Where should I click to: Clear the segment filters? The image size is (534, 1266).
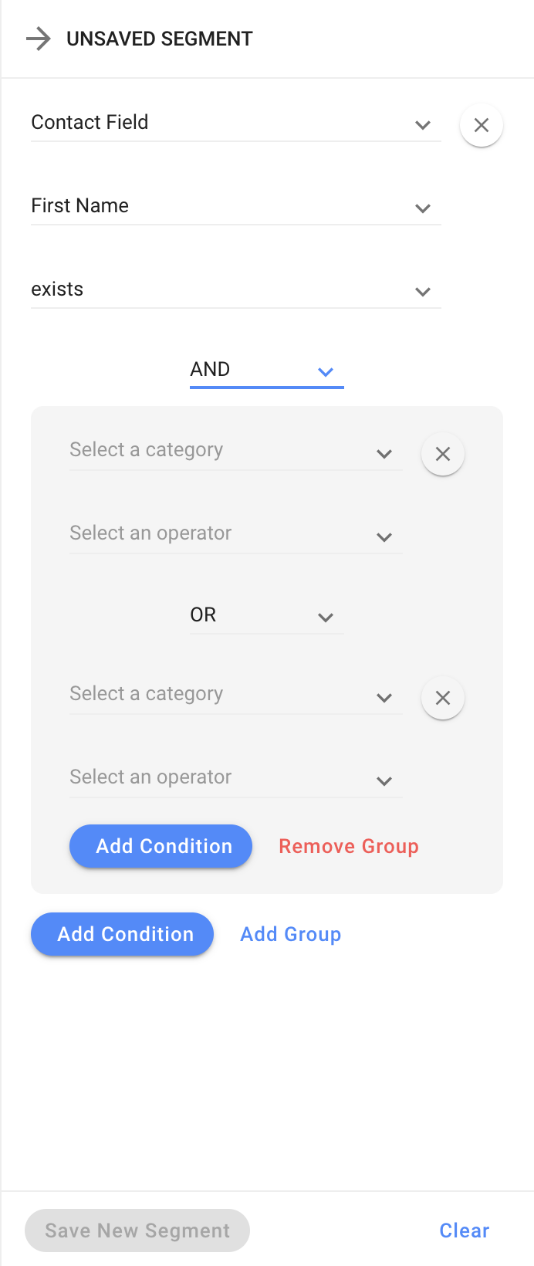click(464, 1230)
